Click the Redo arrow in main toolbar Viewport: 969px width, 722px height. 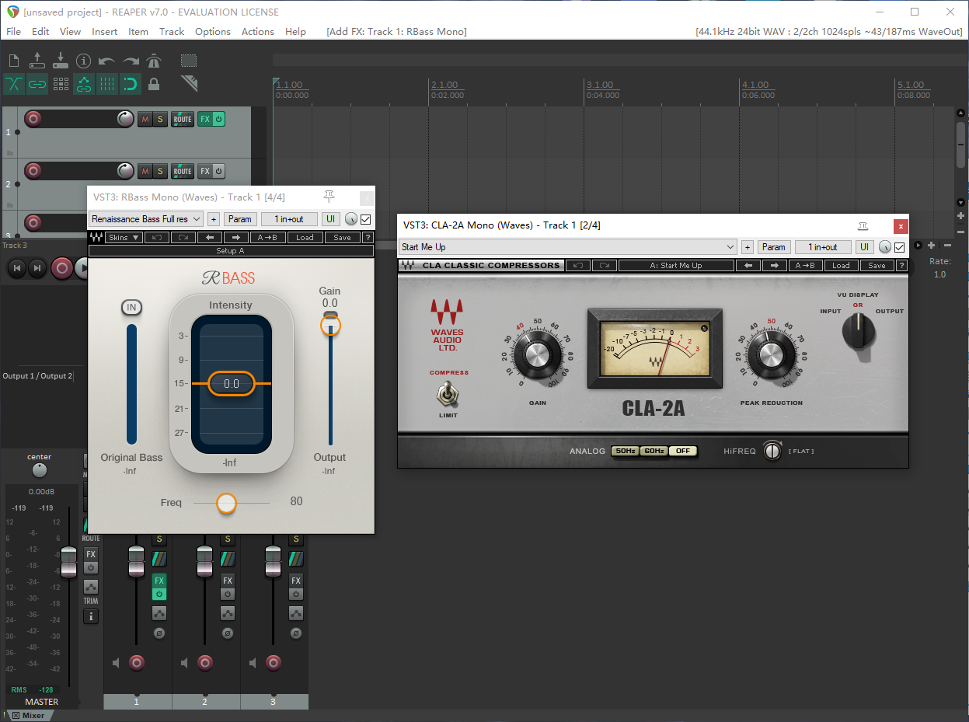tap(131, 61)
